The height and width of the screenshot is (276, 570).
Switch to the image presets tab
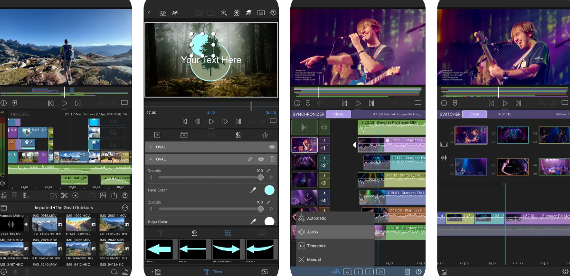pos(261,233)
